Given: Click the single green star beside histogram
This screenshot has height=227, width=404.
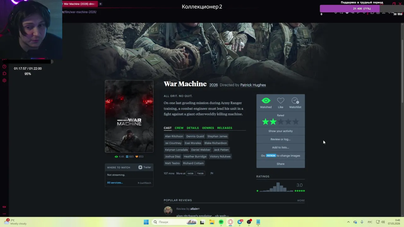Looking at the screenshot, I should [258, 191].
